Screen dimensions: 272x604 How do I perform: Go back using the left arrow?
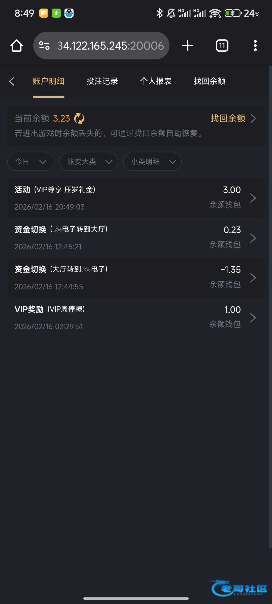(12, 81)
